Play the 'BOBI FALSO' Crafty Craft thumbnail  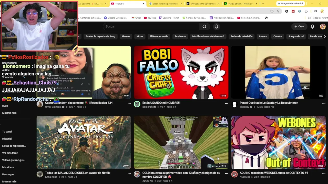pyautogui.click(x=181, y=72)
